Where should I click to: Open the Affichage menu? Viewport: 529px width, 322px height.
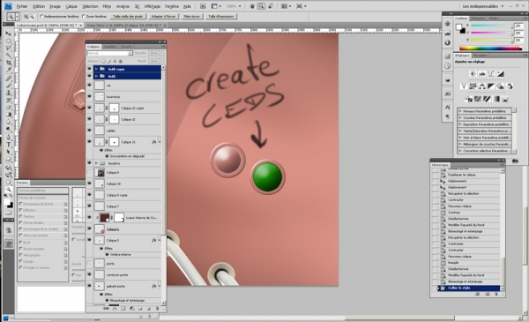153,6
